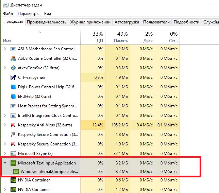Click the Host Process for Setting Synchr icon

(13, 106)
